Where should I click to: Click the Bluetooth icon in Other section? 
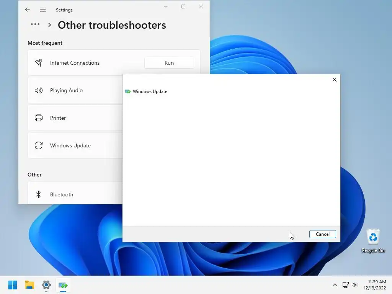[x=38, y=194]
